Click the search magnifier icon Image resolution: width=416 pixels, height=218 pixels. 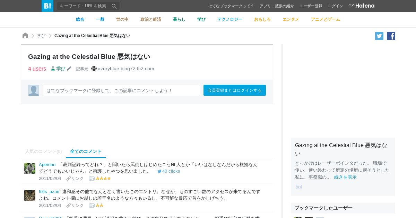[x=114, y=6]
